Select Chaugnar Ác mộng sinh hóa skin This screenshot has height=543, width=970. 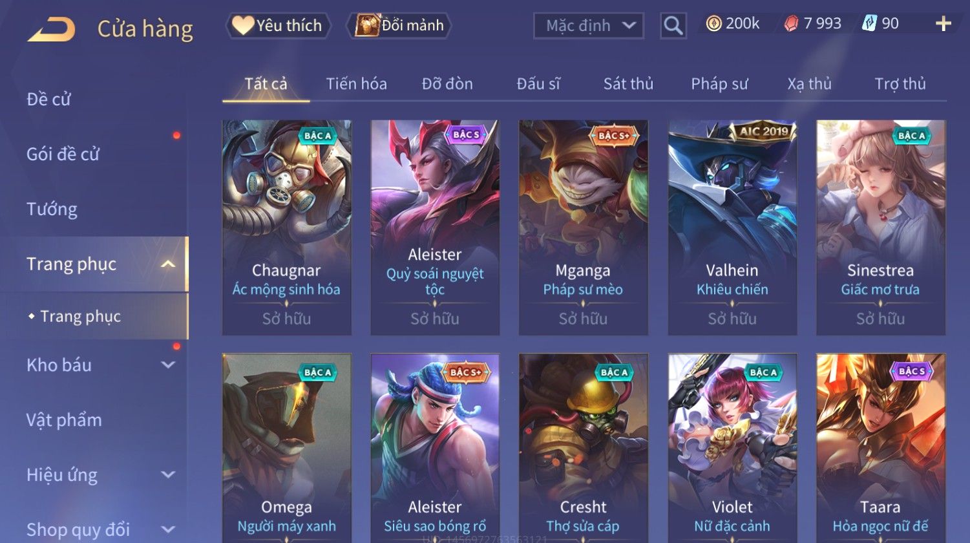pos(286,228)
